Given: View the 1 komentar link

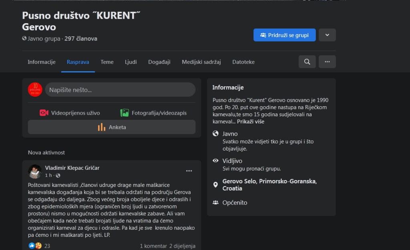Looking at the screenshot, I should pyautogui.click(x=153, y=246).
